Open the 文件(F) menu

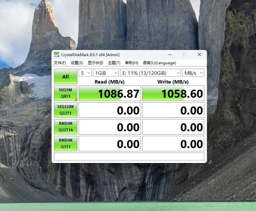[x=60, y=63]
